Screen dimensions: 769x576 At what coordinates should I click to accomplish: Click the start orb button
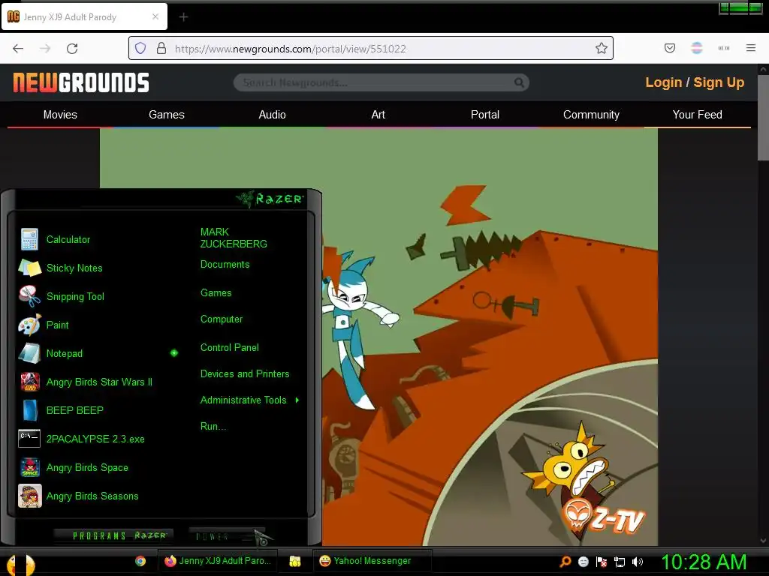pos(20,564)
